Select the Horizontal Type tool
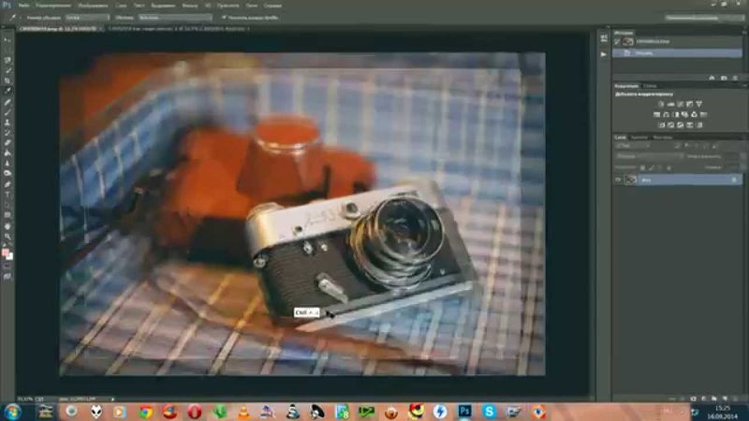 point(7,195)
